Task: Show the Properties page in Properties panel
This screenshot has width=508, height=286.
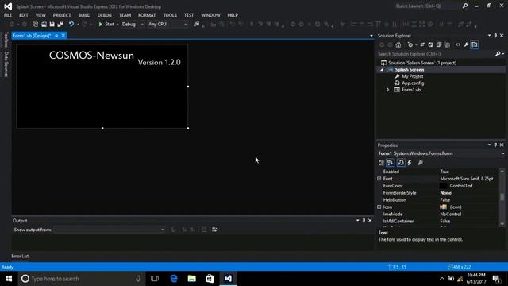Action: [x=401, y=163]
